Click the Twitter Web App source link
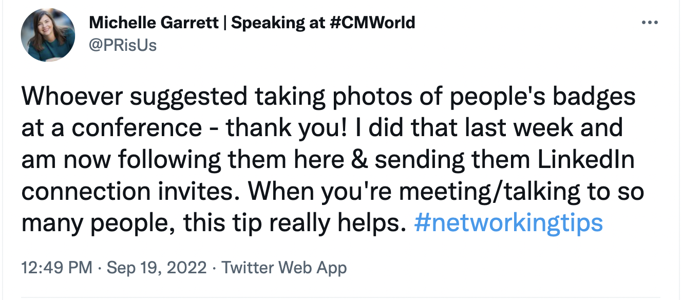682x300 pixels. [284, 268]
